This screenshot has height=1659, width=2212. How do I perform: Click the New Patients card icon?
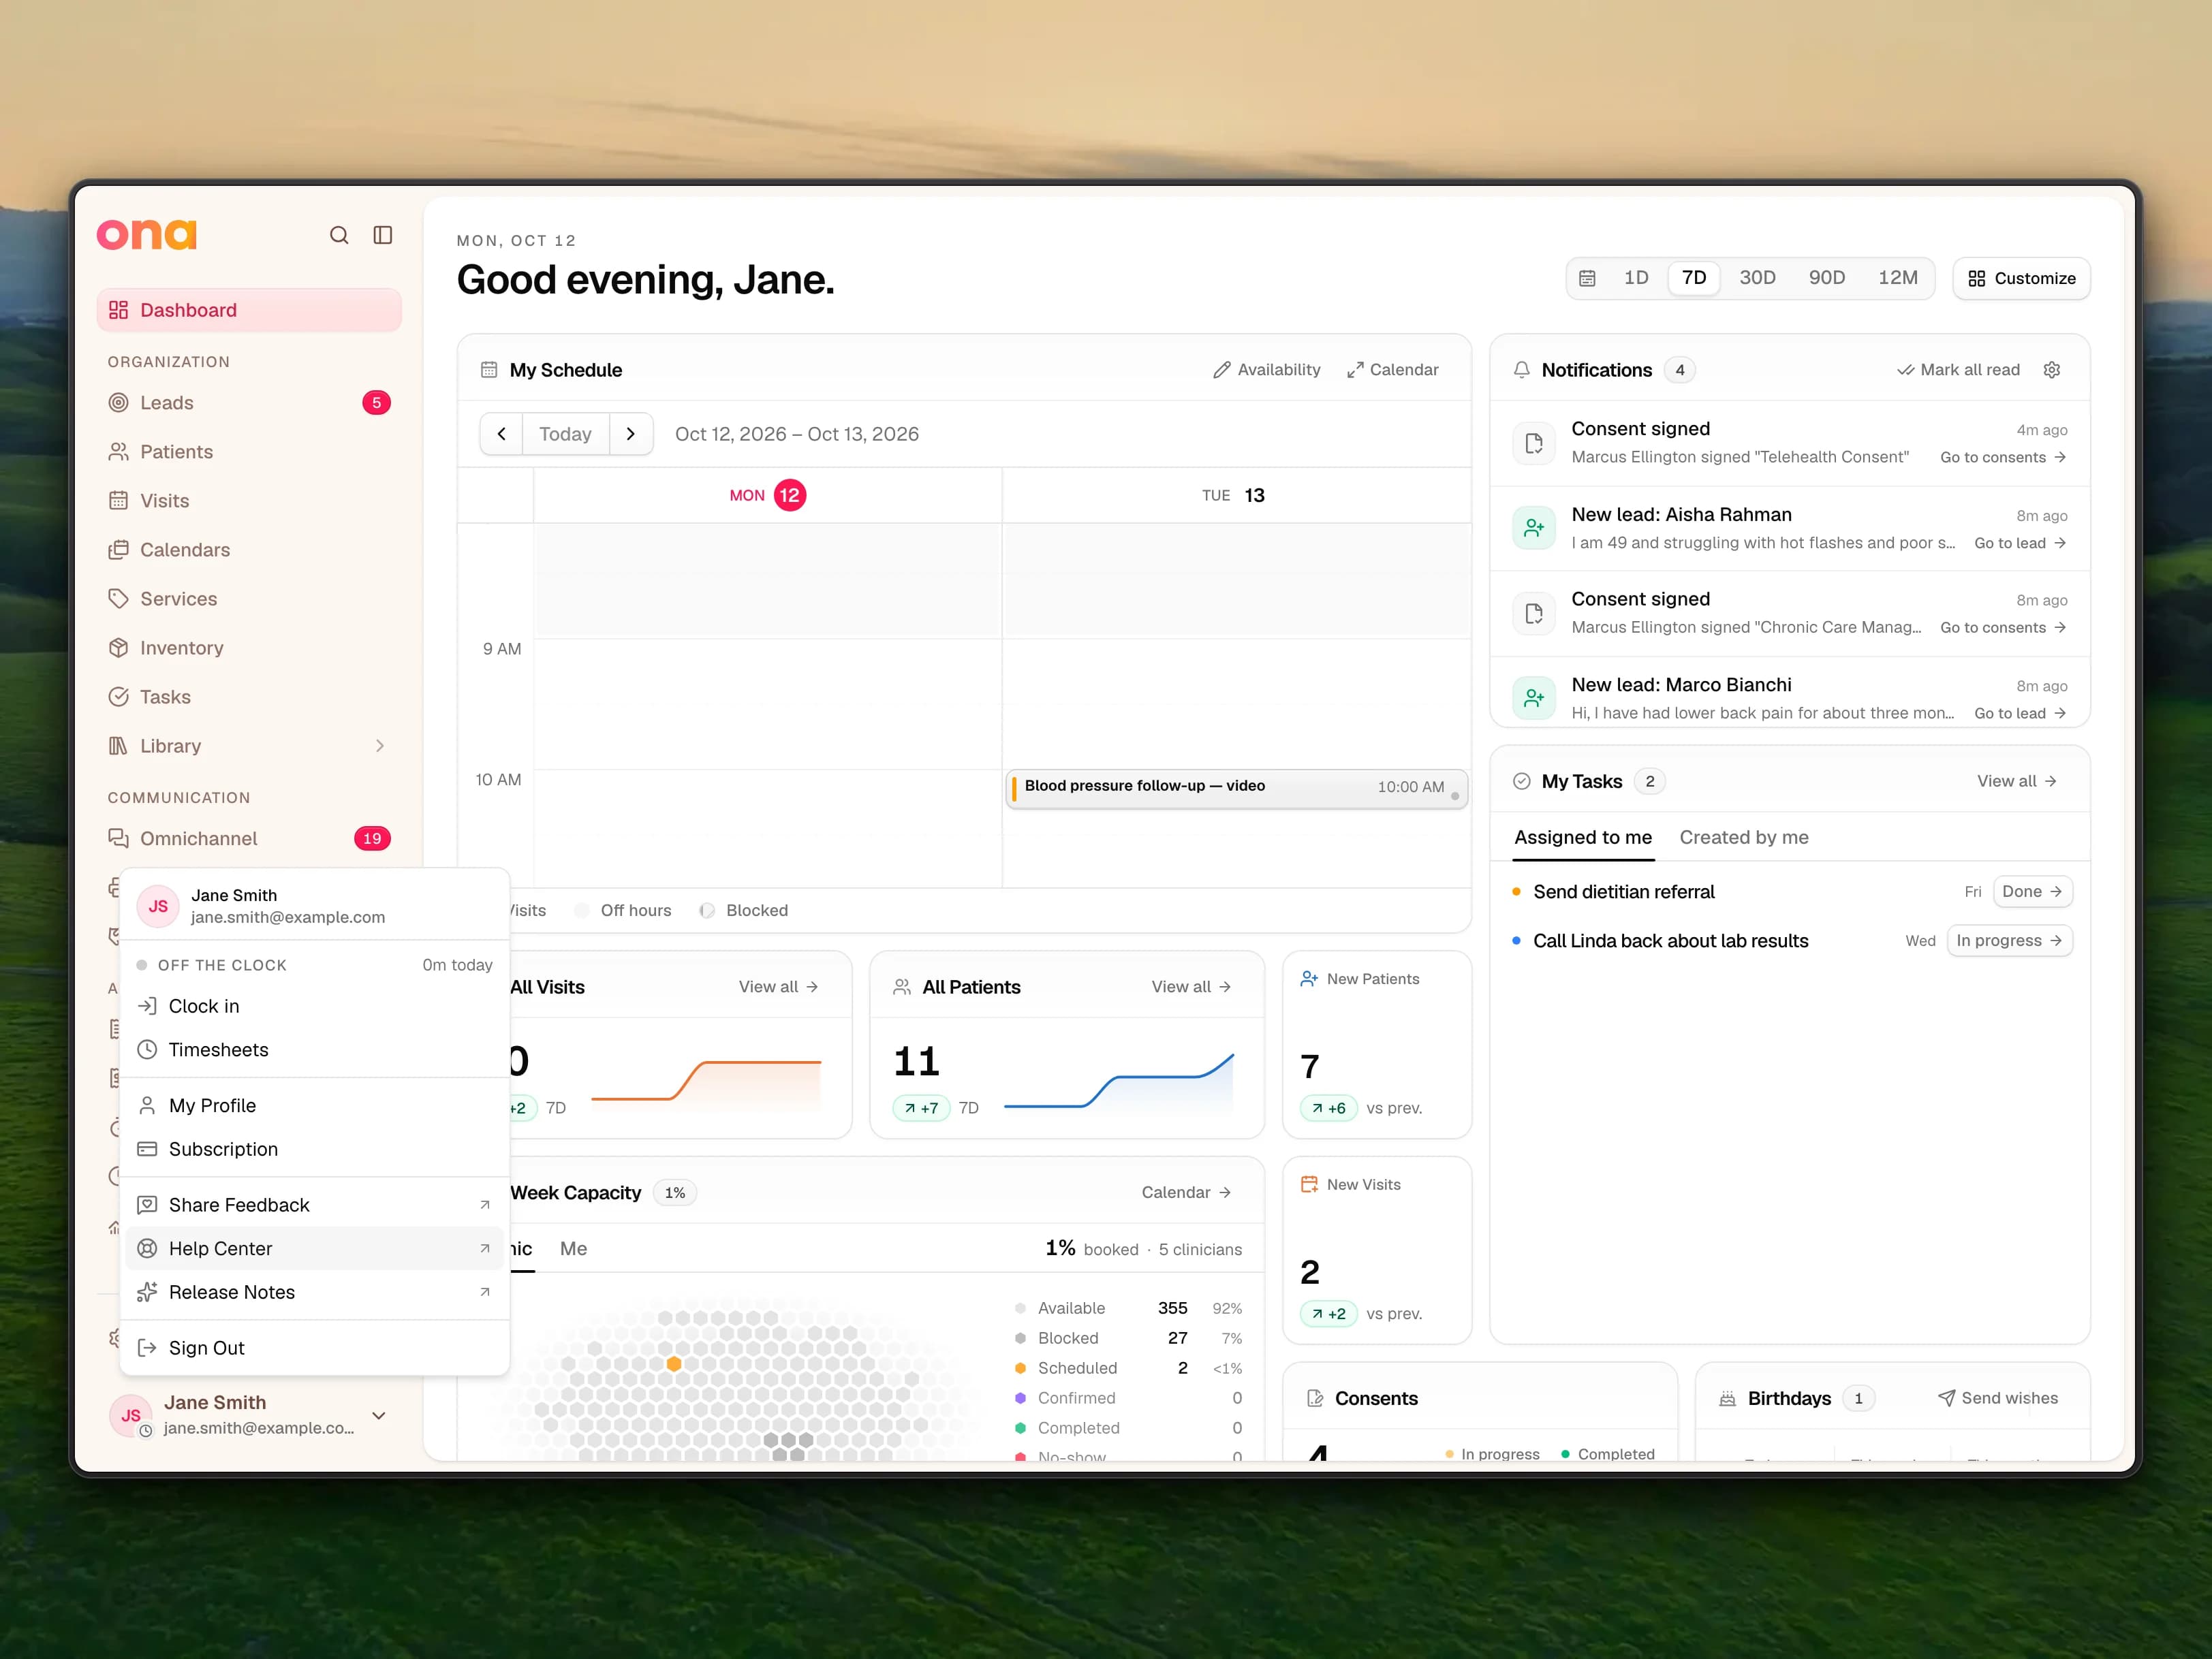1309,979
